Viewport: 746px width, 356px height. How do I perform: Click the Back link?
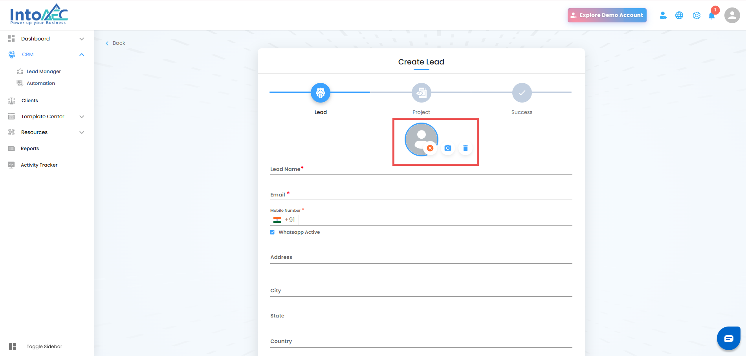[x=119, y=43]
